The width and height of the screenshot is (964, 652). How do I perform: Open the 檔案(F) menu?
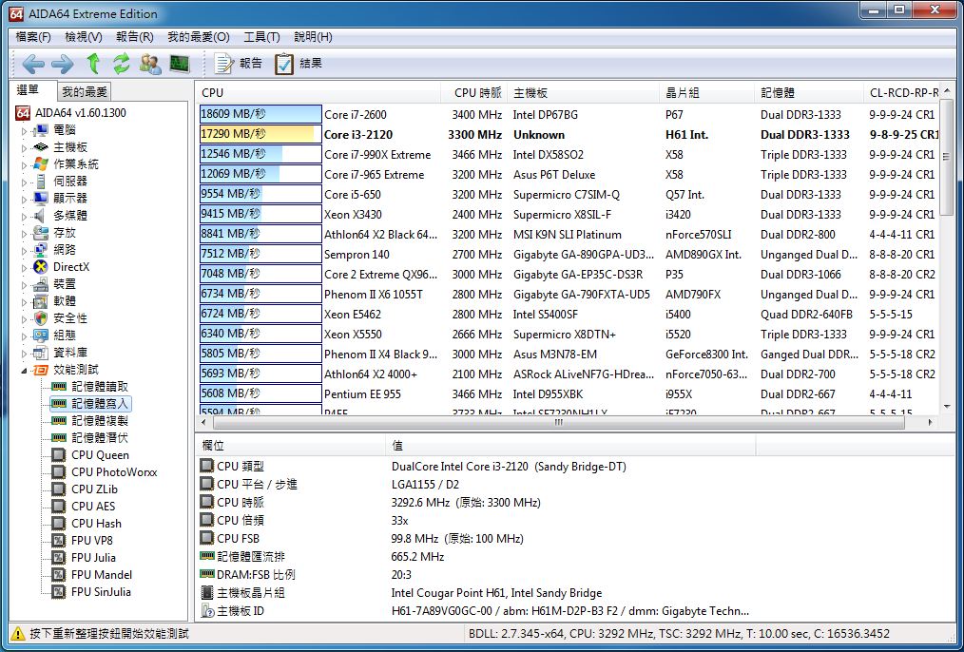tap(33, 37)
